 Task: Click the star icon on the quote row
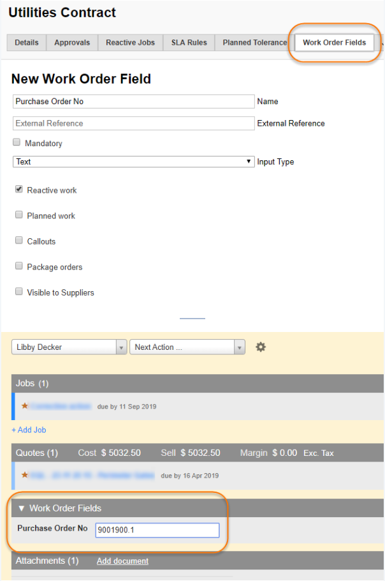click(x=25, y=475)
